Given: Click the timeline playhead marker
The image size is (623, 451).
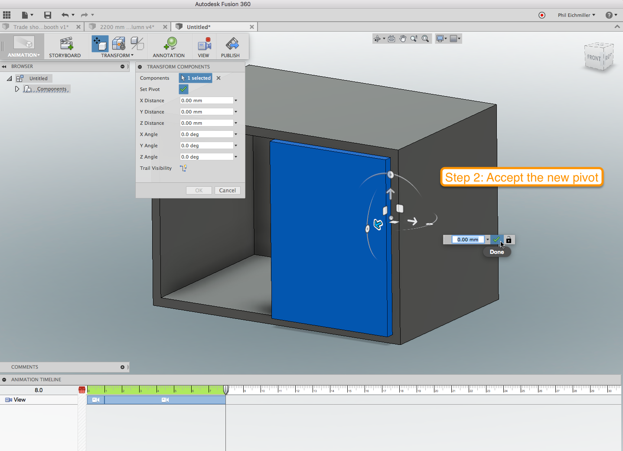Looking at the screenshot, I should tap(226, 389).
